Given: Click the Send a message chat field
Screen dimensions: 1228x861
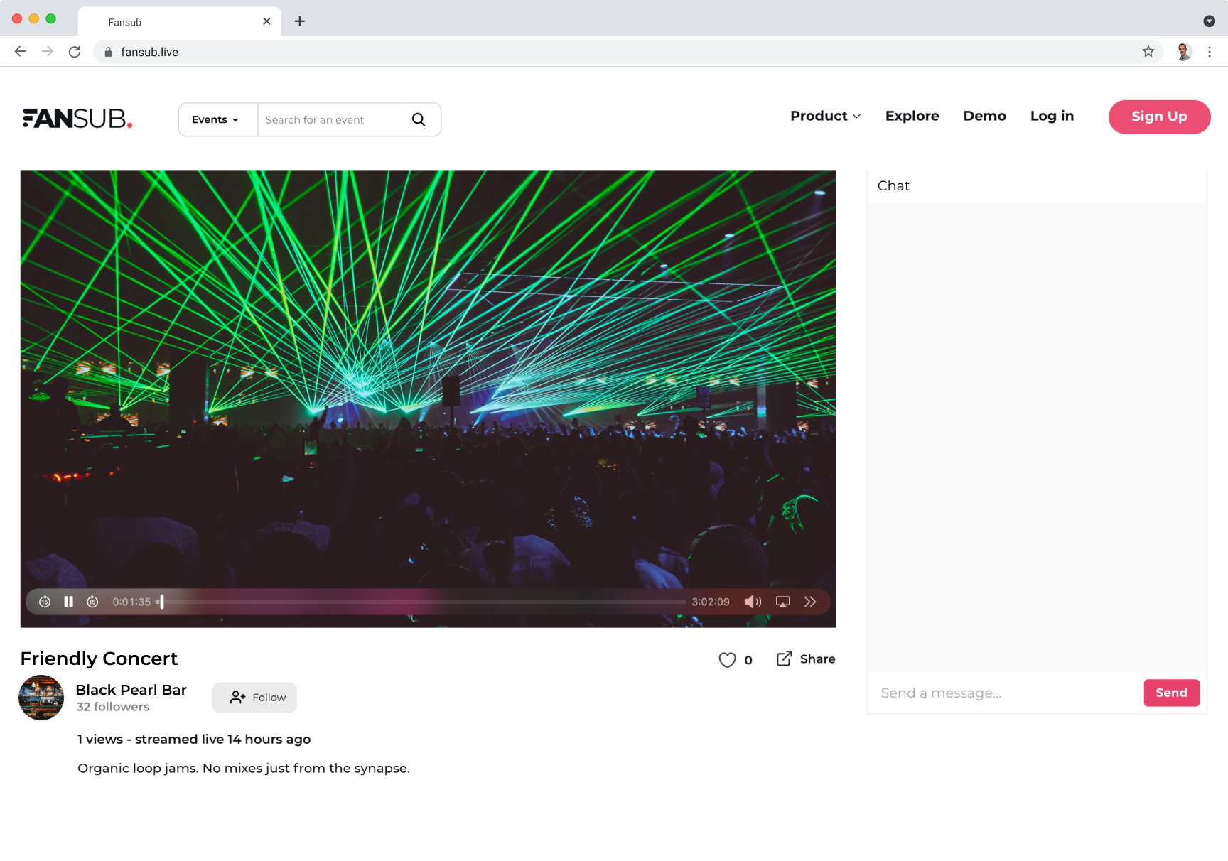Looking at the screenshot, I should (x=1005, y=693).
